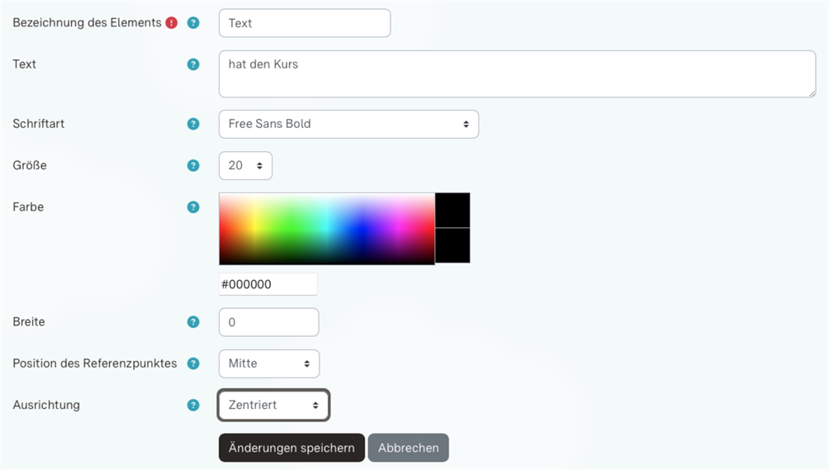Show help for Schriftart
Screen dimensions: 829x470
click(193, 124)
